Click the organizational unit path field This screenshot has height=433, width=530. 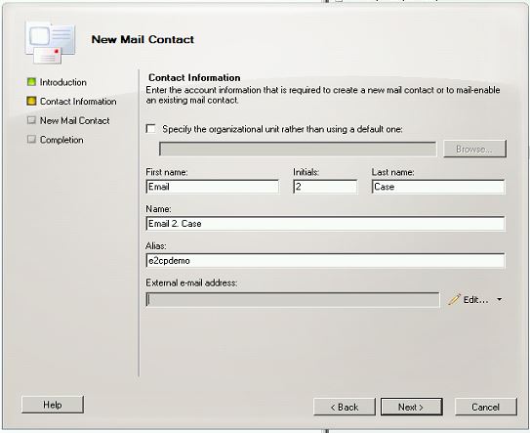298,149
